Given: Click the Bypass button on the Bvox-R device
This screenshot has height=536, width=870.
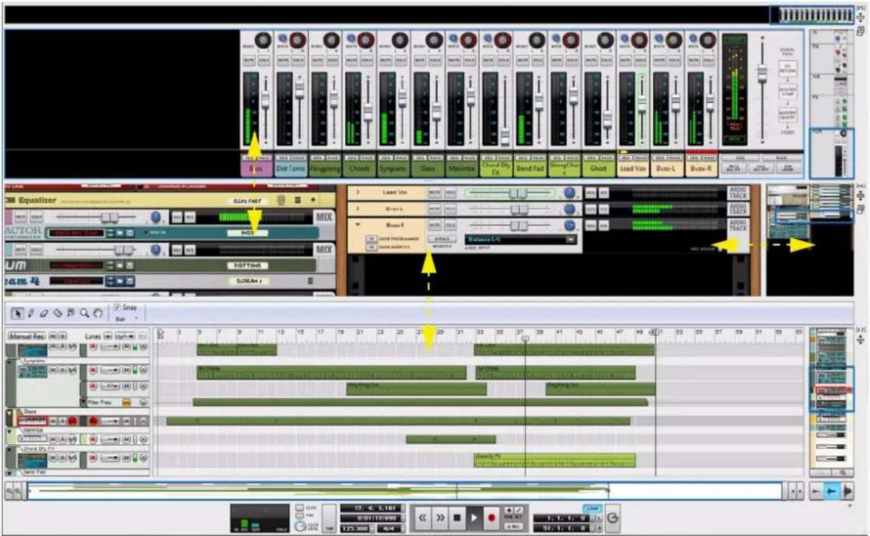Looking at the screenshot, I should [442, 240].
